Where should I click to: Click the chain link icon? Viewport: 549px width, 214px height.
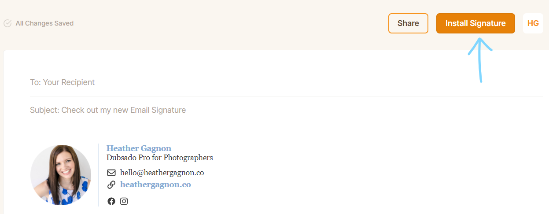(x=111, y=184)
